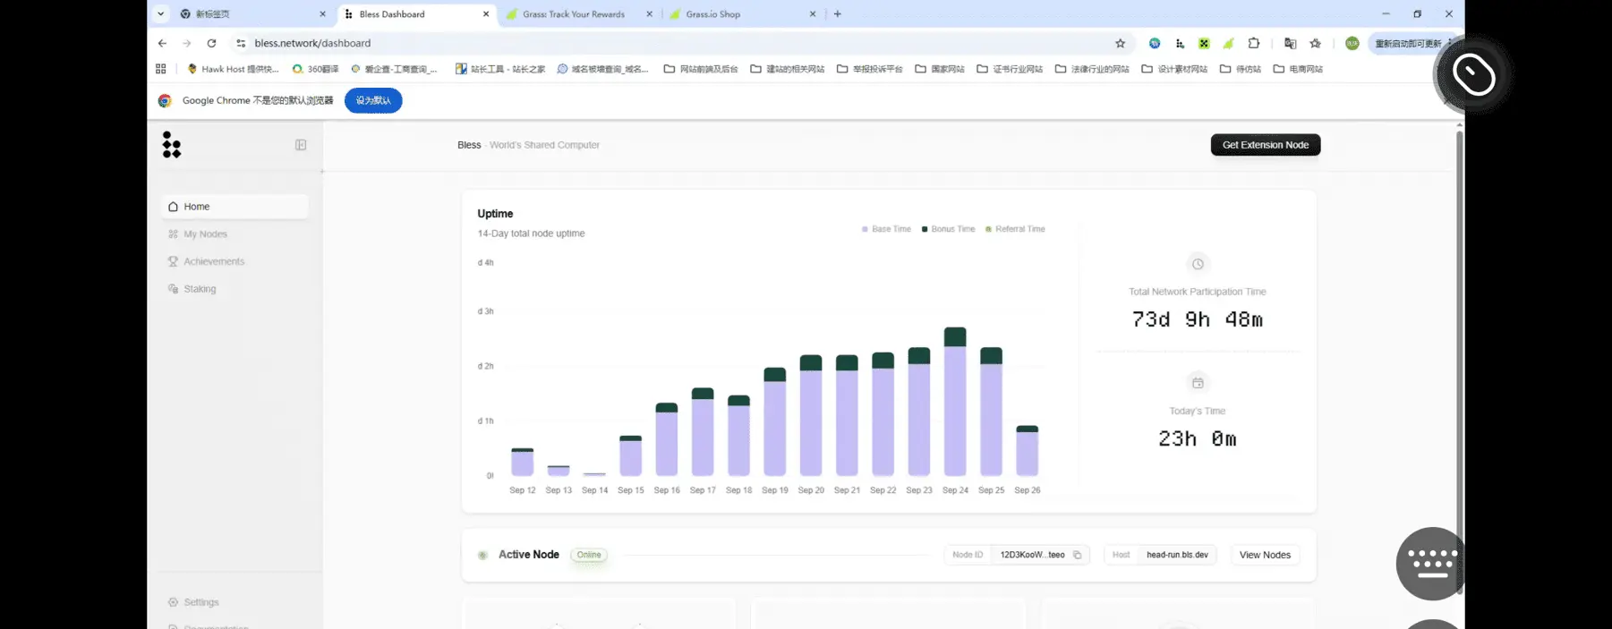
Task: Open a new browser tab
Action: [x=838, y=14]
